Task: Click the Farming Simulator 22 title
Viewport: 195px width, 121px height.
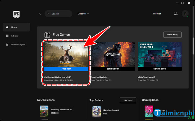Action: point(62,110)
